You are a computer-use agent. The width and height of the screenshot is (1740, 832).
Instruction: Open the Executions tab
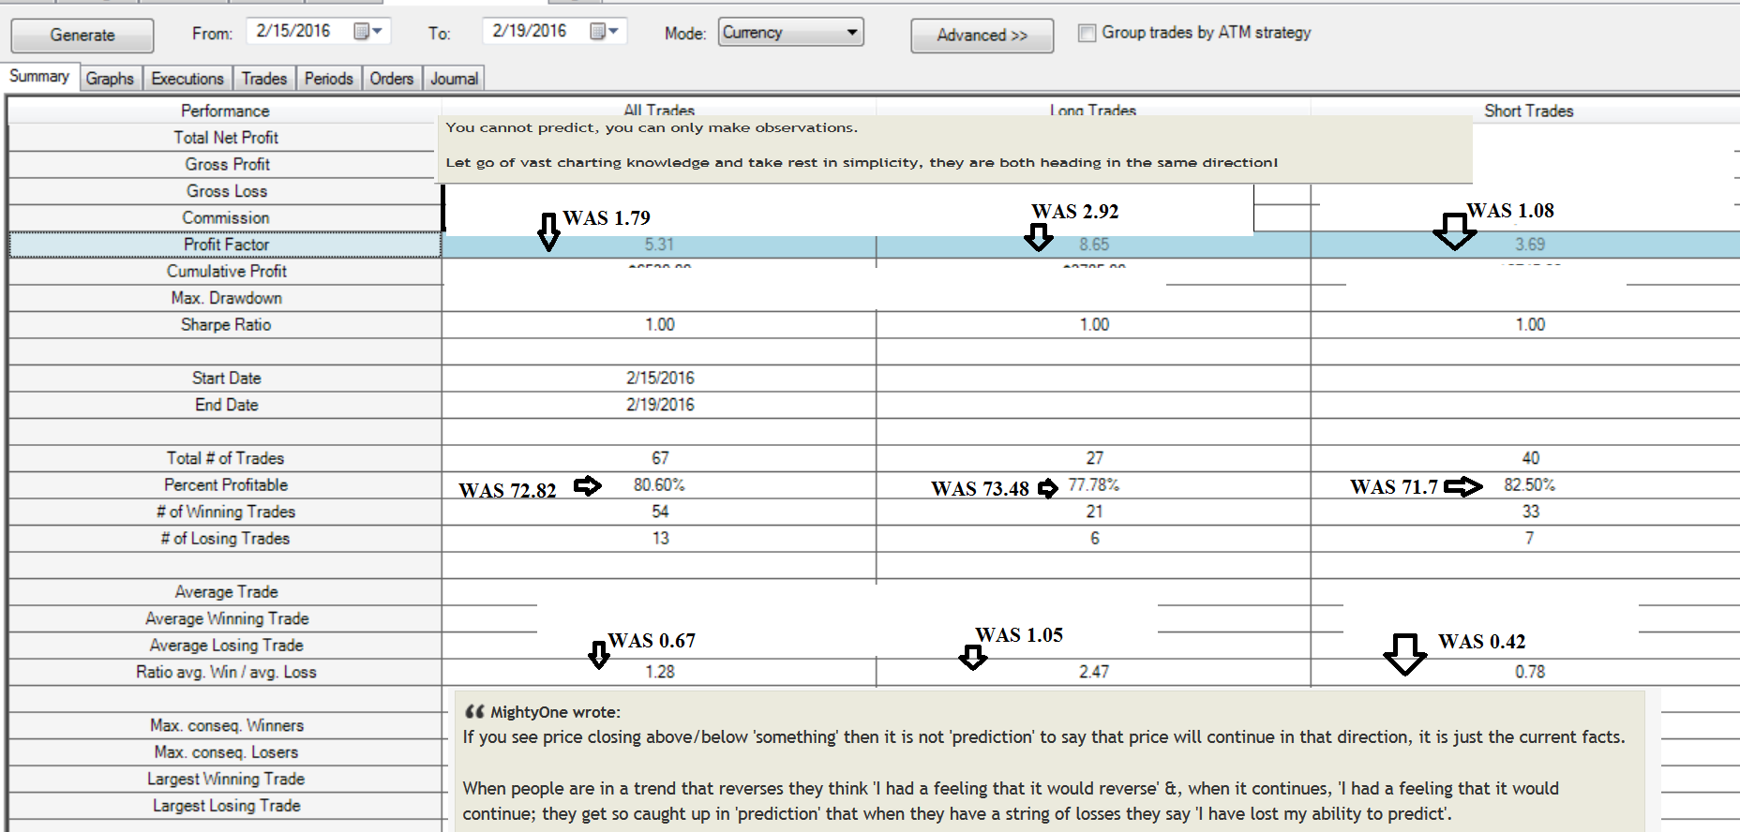pyautogui.click(x=187, y=79)
